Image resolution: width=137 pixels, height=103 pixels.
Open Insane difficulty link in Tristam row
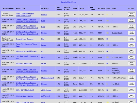pos(44,64)
